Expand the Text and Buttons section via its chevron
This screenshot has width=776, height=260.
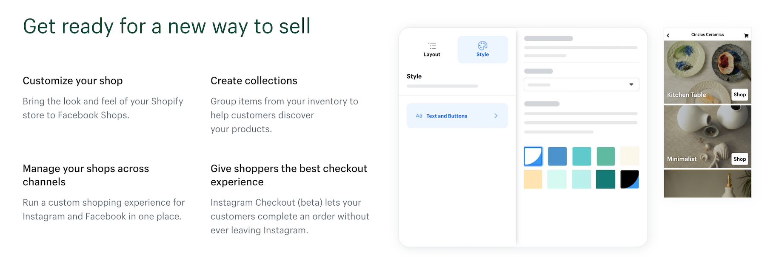[495, 115]
